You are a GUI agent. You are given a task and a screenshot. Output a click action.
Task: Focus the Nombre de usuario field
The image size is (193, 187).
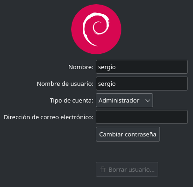point(142,84)
